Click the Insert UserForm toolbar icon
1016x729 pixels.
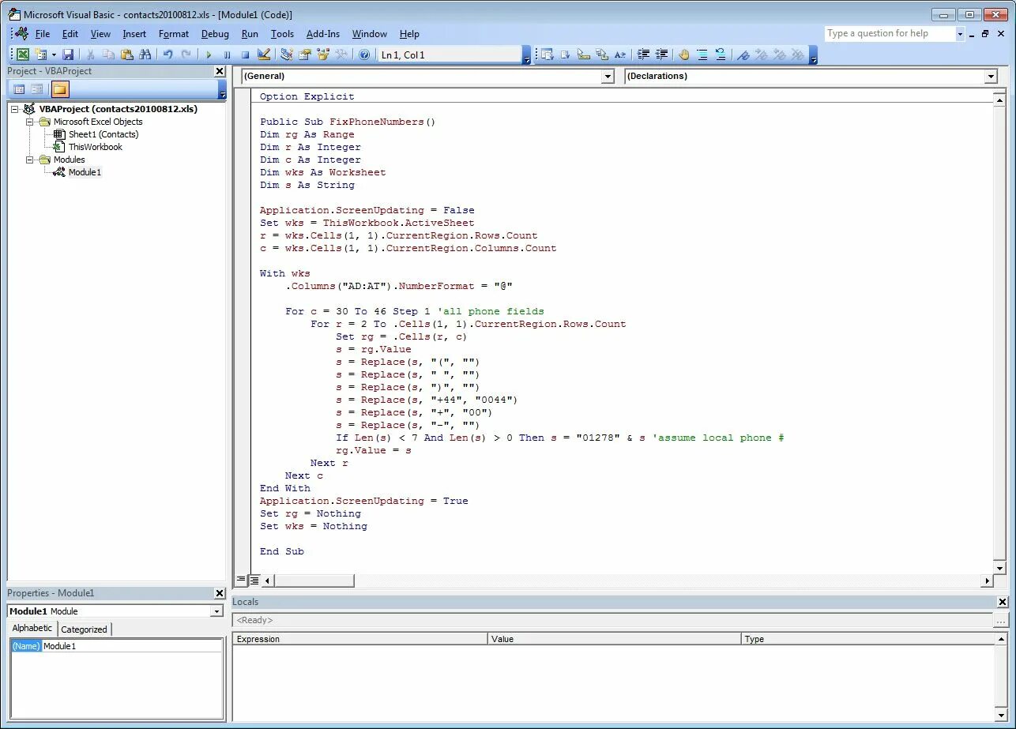[x=40, y=54]
